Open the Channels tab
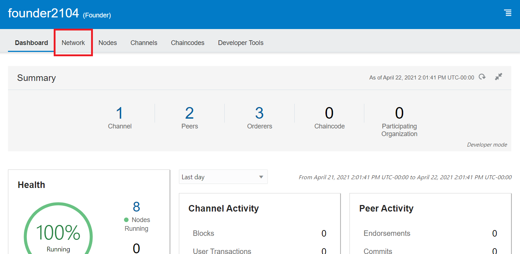 coord(144,43)
